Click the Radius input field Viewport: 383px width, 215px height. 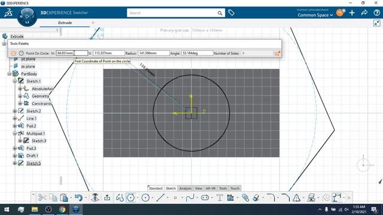point(154,53)
